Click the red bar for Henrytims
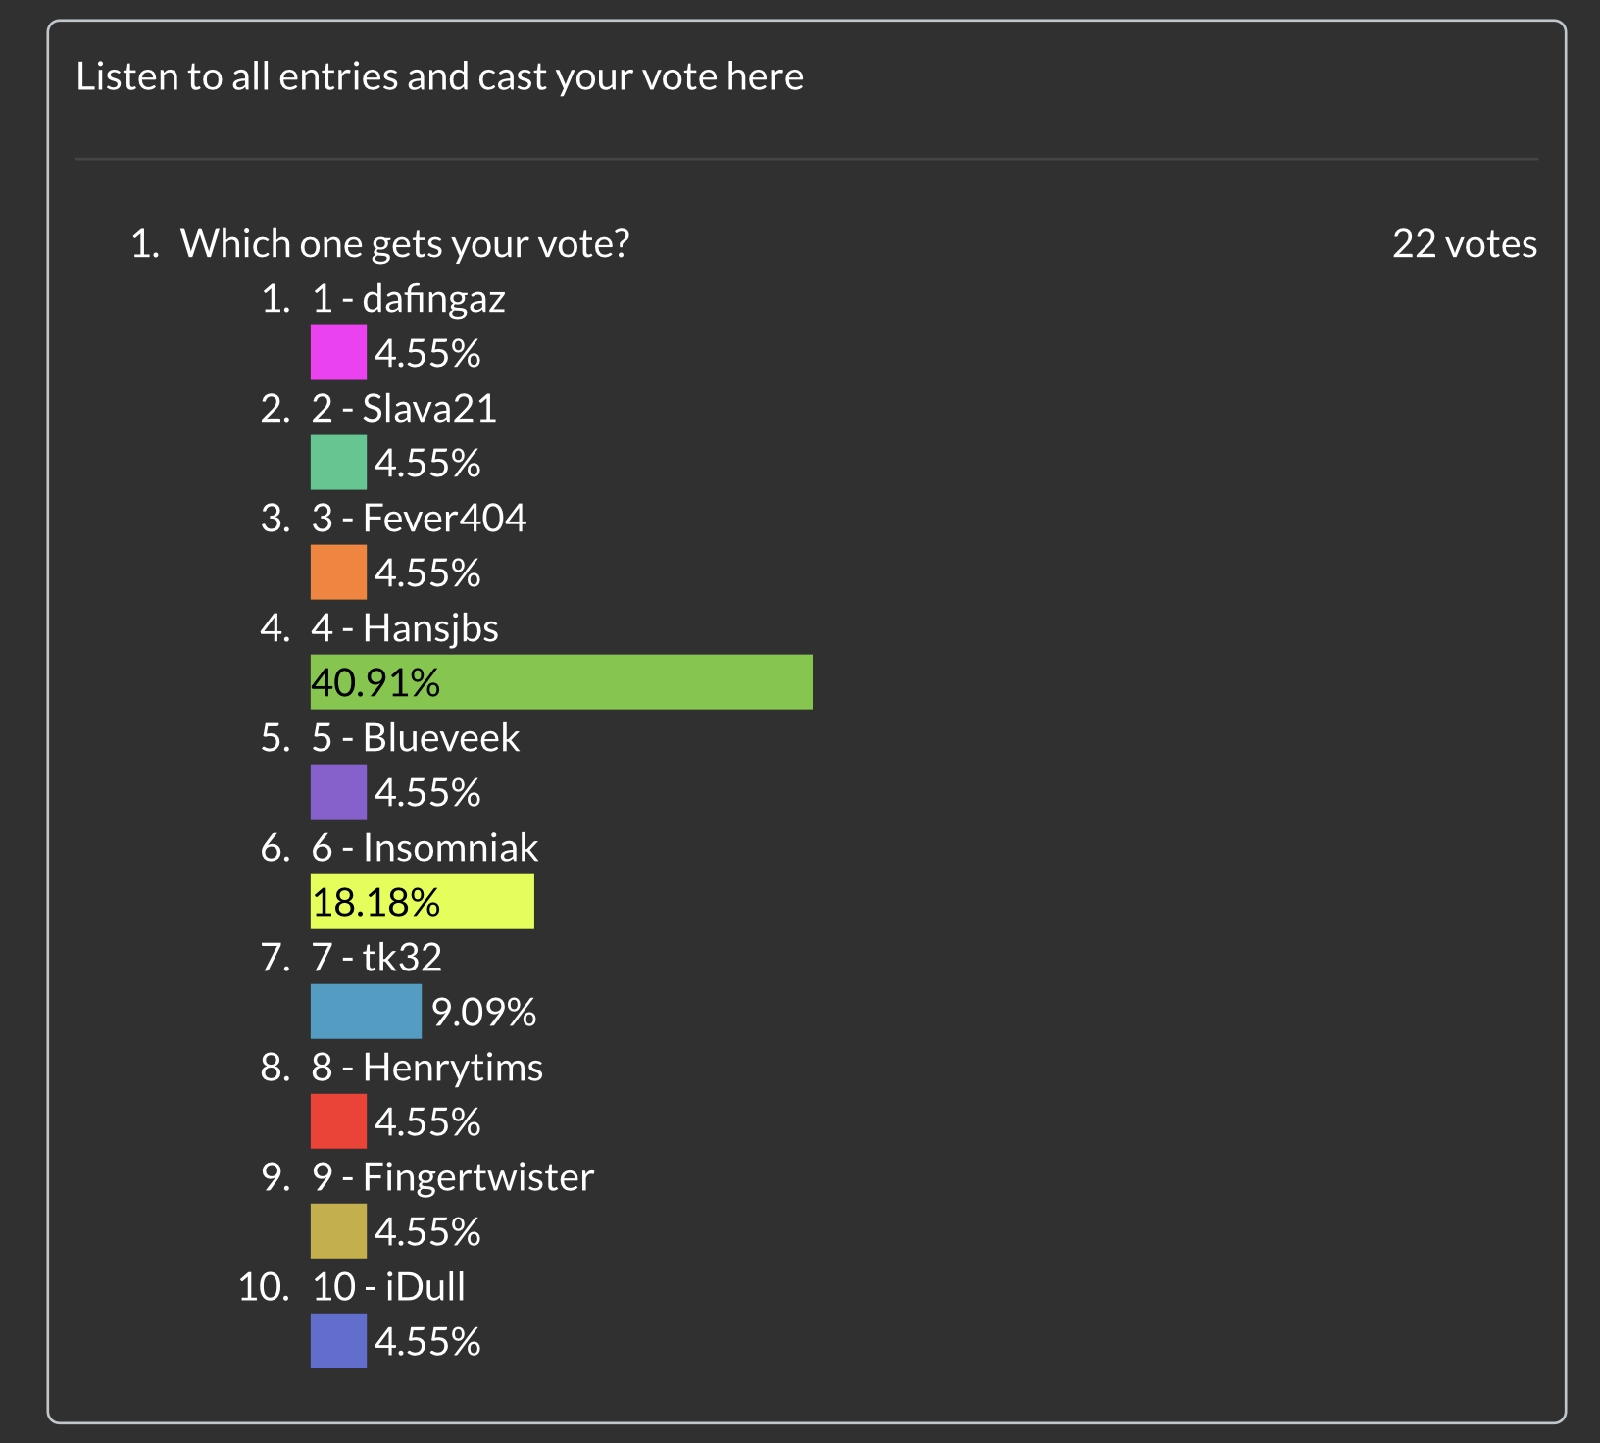 (x=338, y=1121)
